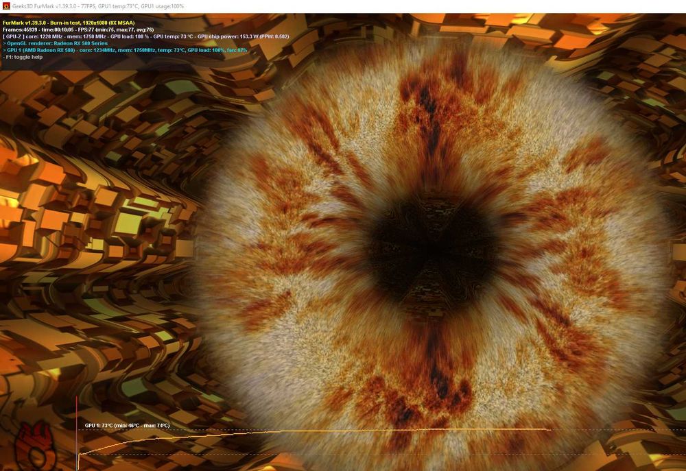Click the FurMark flame logo in the bottom-left corner
The image size is (686, 471).
click(35, 446)
